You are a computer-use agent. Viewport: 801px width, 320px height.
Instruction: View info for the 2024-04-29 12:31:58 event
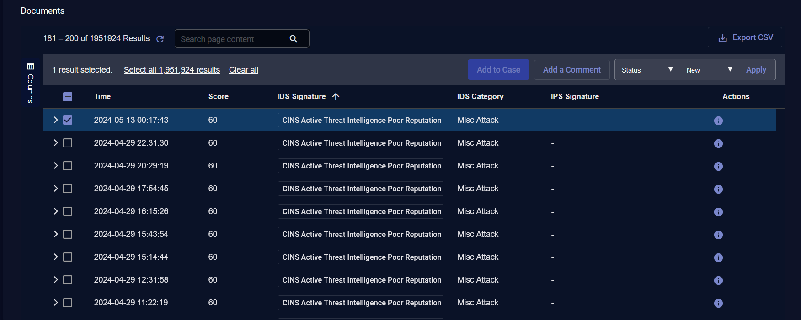[x=718, y=280]
